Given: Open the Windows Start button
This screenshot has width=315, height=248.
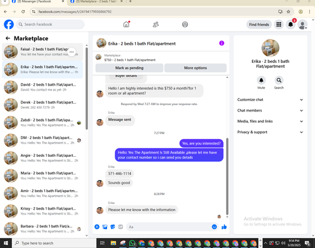Looking at the screenshot, I should [6, 243].
